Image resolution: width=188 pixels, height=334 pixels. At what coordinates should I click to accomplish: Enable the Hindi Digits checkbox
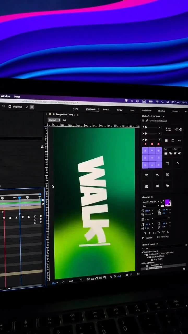158,237
